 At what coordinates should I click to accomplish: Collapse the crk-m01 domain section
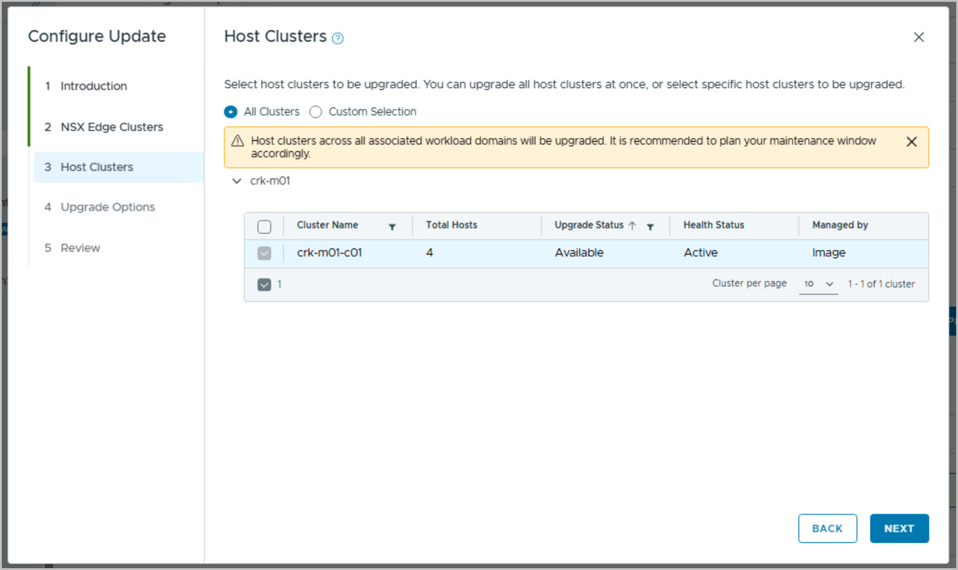coord(237,181)
